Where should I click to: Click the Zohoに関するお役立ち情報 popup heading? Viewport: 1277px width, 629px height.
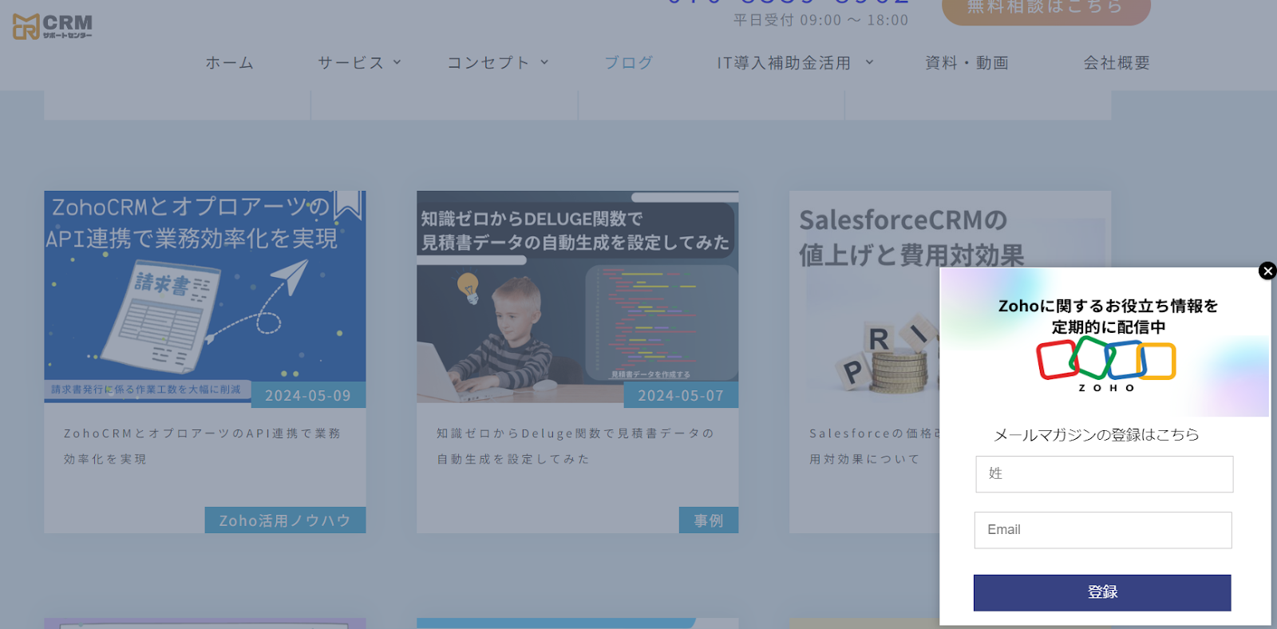(x=1109, y=316)
